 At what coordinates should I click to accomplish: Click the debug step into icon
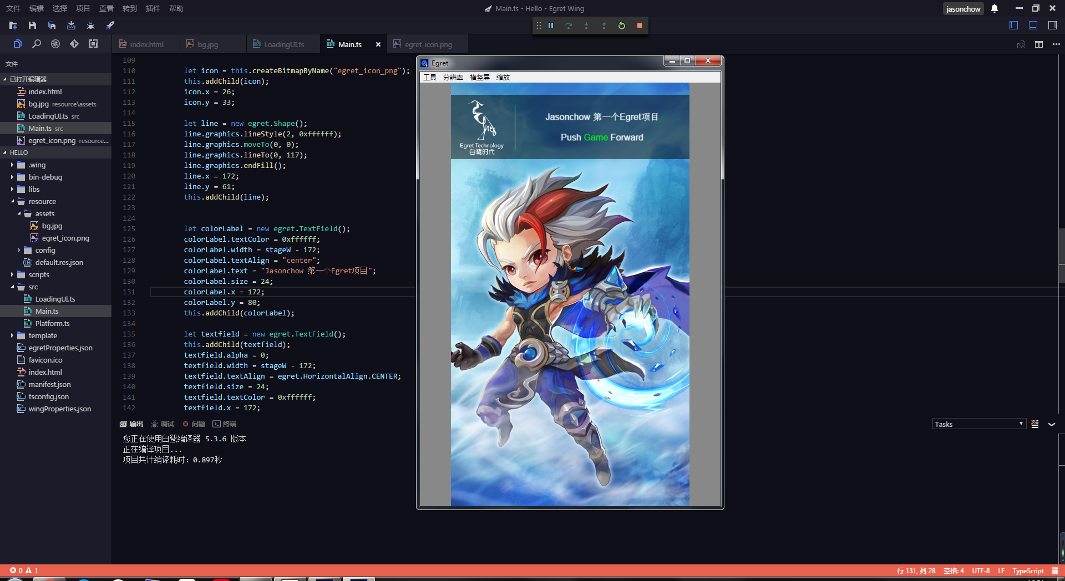(586, 26)
